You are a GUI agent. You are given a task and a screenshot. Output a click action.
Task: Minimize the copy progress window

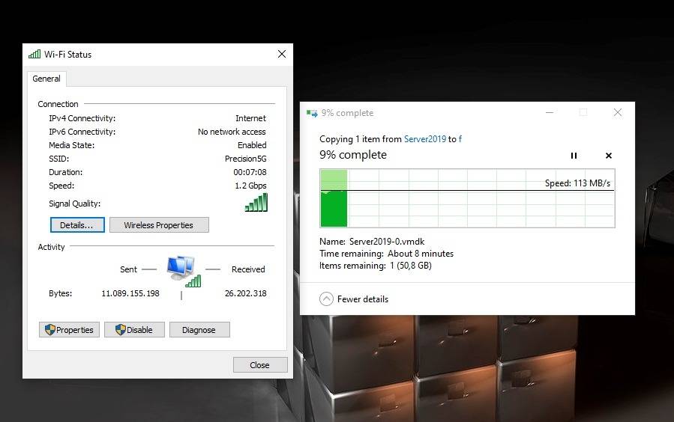[x=550, y=112]
